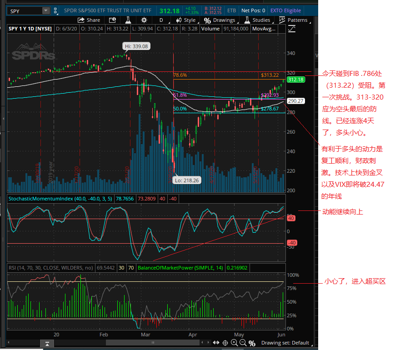Screen dimensions: 400x350
Task: Click the BalanceOfMarketPower (SIMPLE, 14) label
Action: tap(180, 268)
